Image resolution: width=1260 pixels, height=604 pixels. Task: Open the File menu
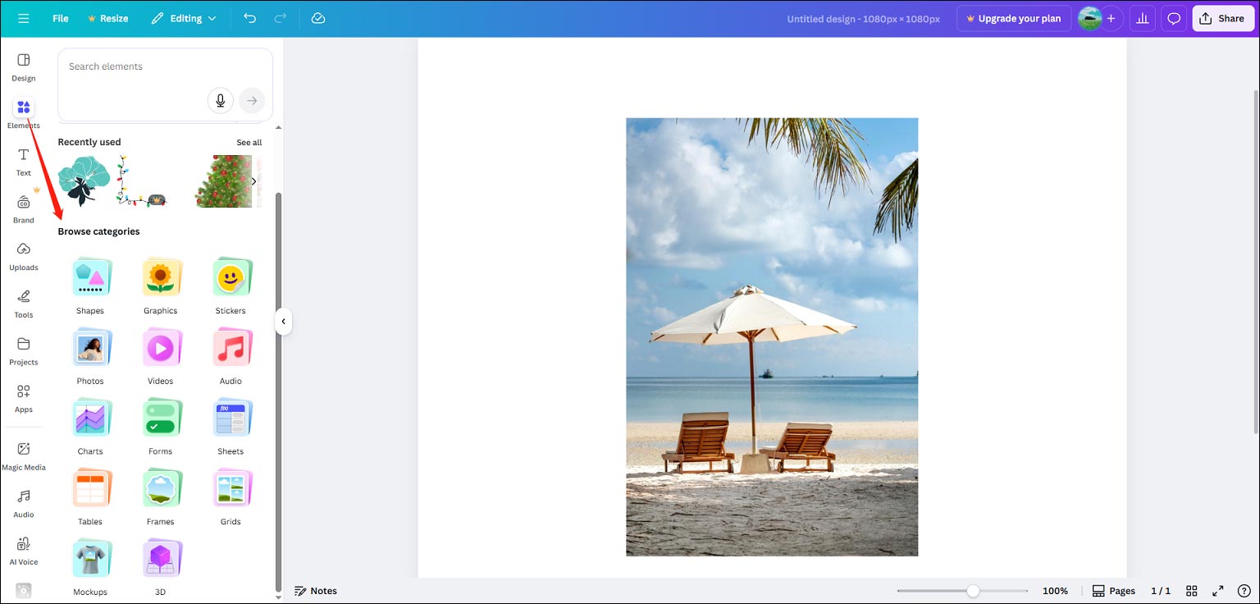pos(60,17)
